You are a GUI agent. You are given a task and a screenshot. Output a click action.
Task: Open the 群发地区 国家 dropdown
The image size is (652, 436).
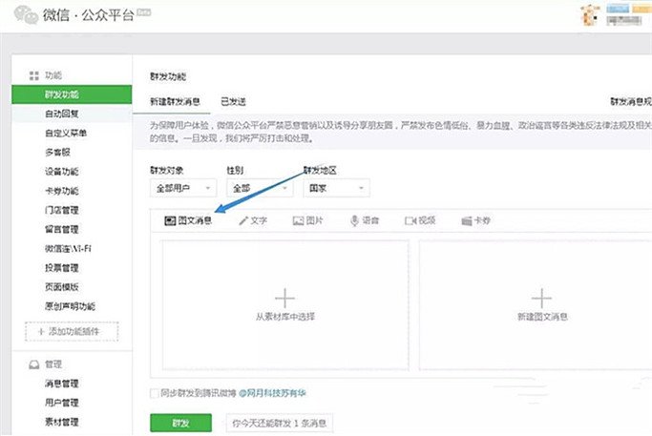pyautogui.click(x=336, y=188)
